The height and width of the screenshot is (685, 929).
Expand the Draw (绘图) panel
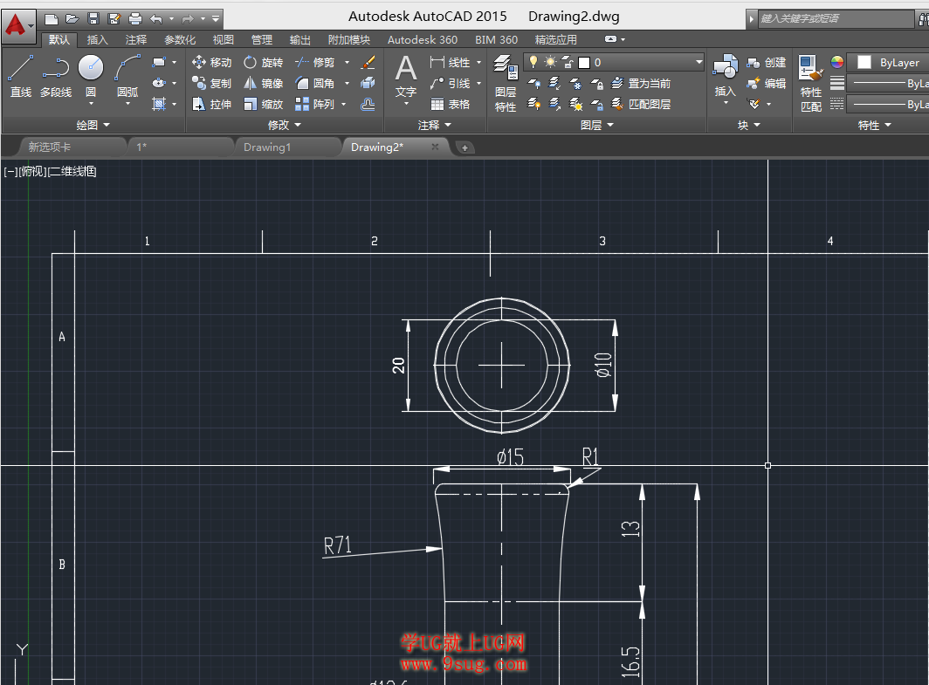click(x=93, y=125)
